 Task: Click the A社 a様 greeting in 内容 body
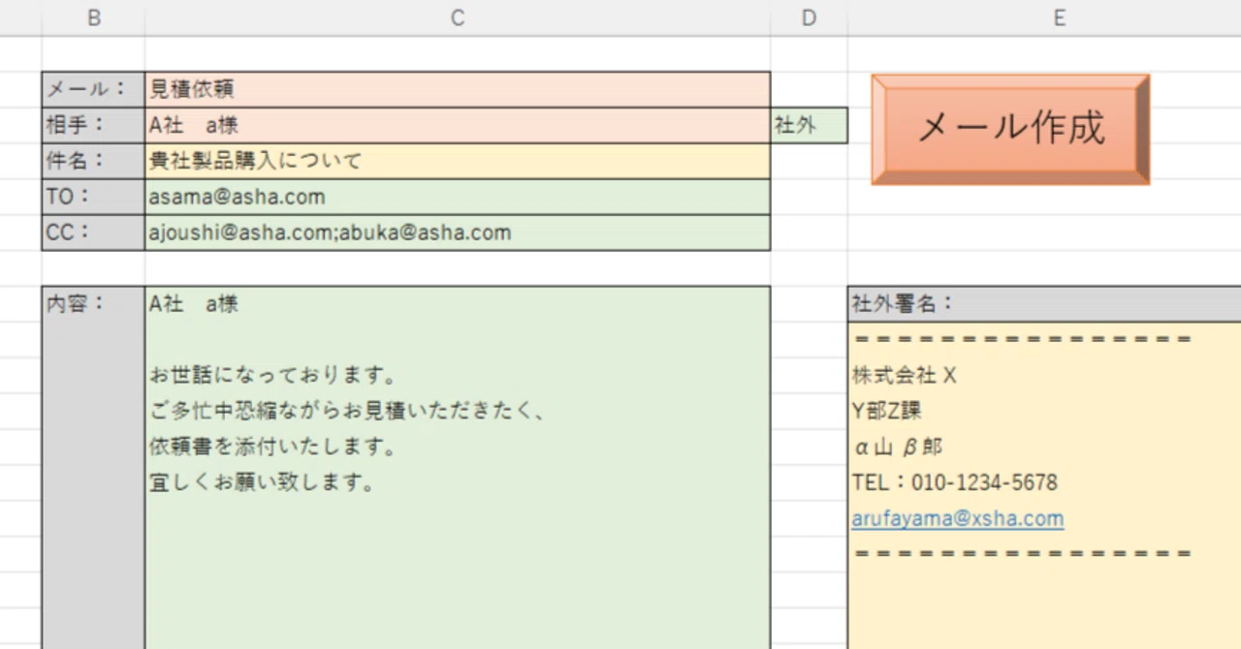(x=194, y=303)
